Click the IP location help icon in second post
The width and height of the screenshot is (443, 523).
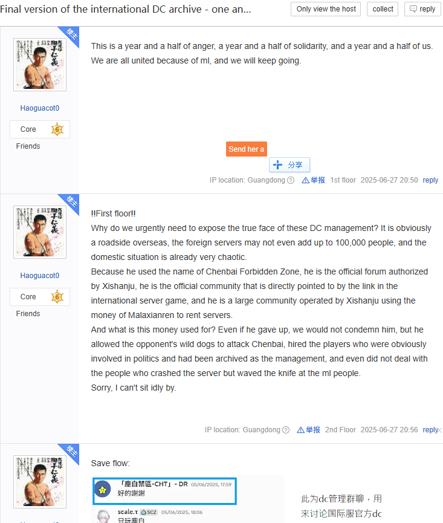tap(286, 430)
